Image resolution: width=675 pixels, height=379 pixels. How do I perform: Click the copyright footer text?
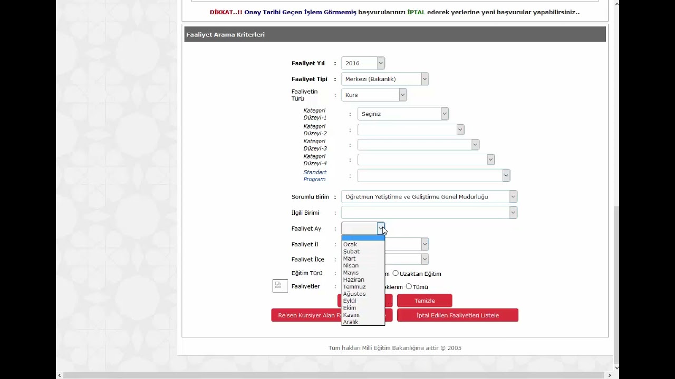[x=395, y=348]
